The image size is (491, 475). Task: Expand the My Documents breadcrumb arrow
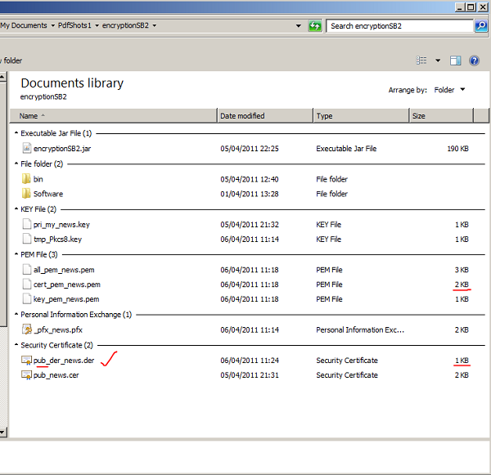coord(52,25)
